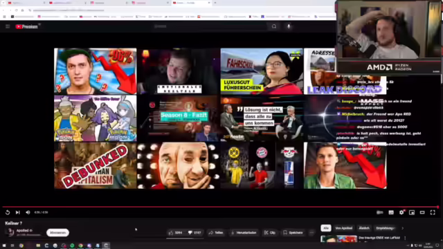Toggle subtitles in the player

391,212
